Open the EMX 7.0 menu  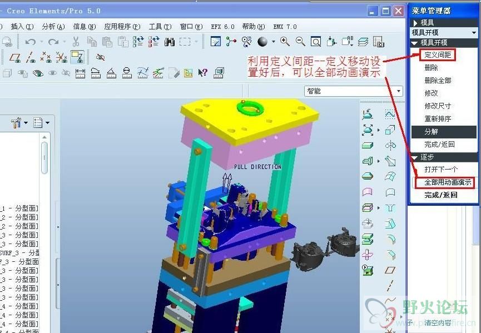tap(285, 27)
